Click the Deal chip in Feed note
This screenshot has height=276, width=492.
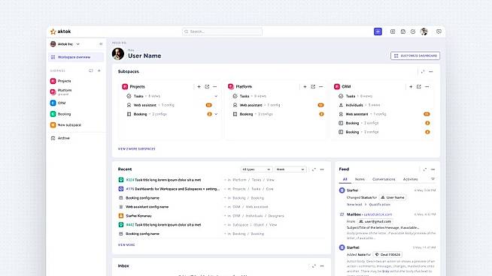(x=388, y=255)
